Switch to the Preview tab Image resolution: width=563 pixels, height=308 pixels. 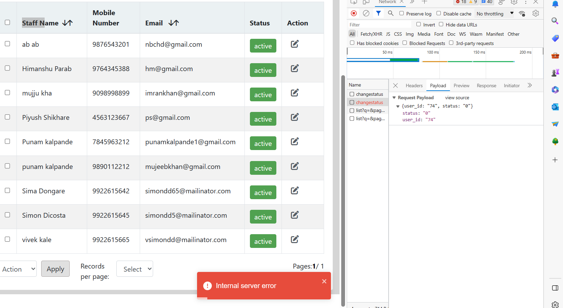(461, 85)
